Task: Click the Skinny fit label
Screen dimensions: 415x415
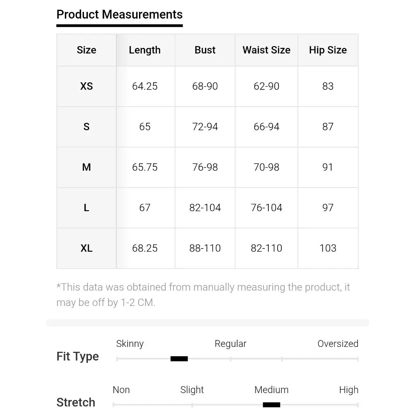Action: [x=130, y=344]
